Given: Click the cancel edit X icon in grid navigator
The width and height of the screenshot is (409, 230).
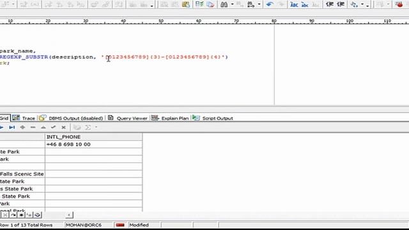Looking at the screenshot, I should tap(63, 127).
